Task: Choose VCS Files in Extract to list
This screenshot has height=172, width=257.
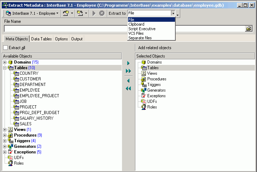Action: coord(151,33)
